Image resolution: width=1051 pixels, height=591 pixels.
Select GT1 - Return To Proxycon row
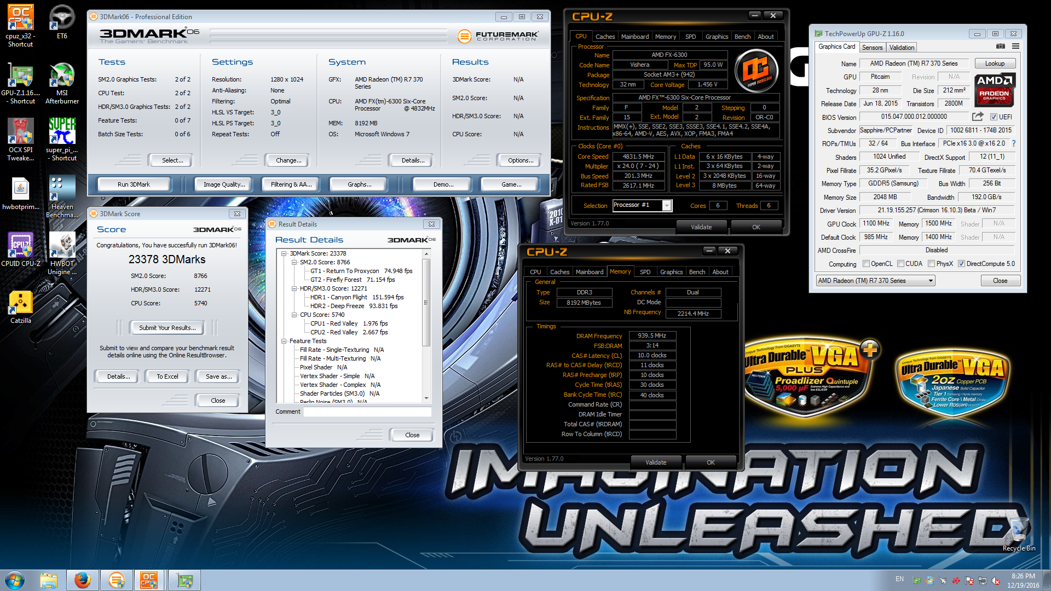point(361,271)
